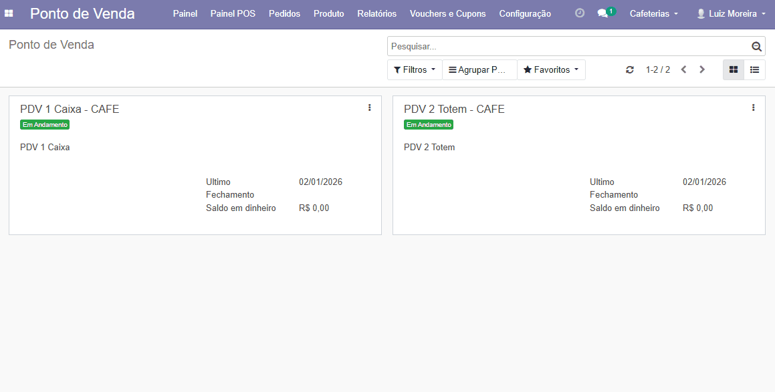775x392 pixels.
Task: Click the Agrupar Por button
Action: click(479, 70)
